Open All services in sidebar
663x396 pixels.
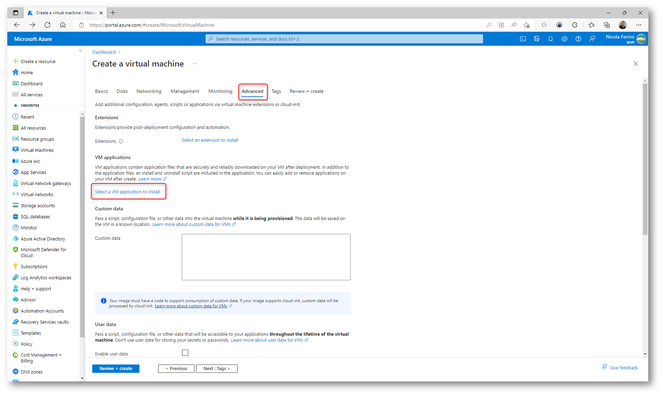[x=32, y=94]
